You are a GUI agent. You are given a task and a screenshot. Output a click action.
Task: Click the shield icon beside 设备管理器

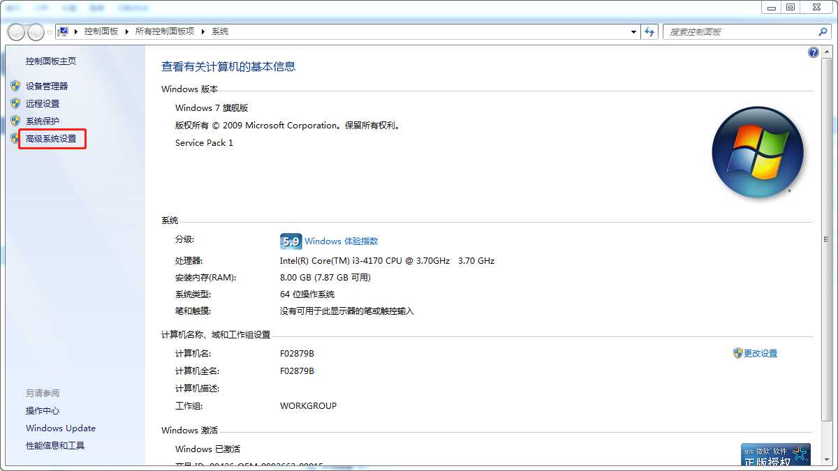coord(15,86)
